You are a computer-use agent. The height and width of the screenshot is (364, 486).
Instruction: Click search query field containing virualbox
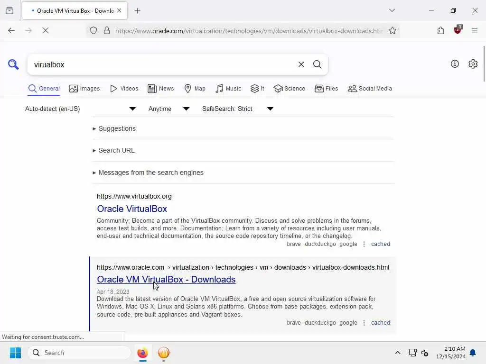pos(163,64)
